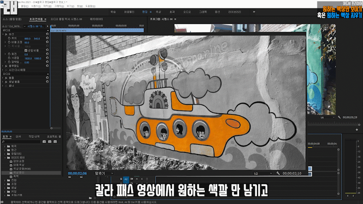
Task: Open the 맞추기 zoom level dropdown
Action: 104,173
